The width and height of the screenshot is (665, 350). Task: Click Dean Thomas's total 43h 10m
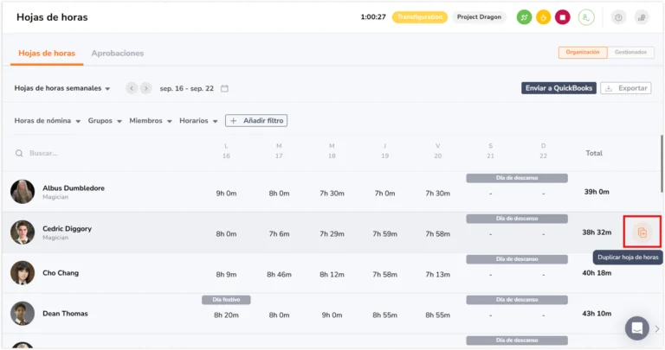coord(597,314)
